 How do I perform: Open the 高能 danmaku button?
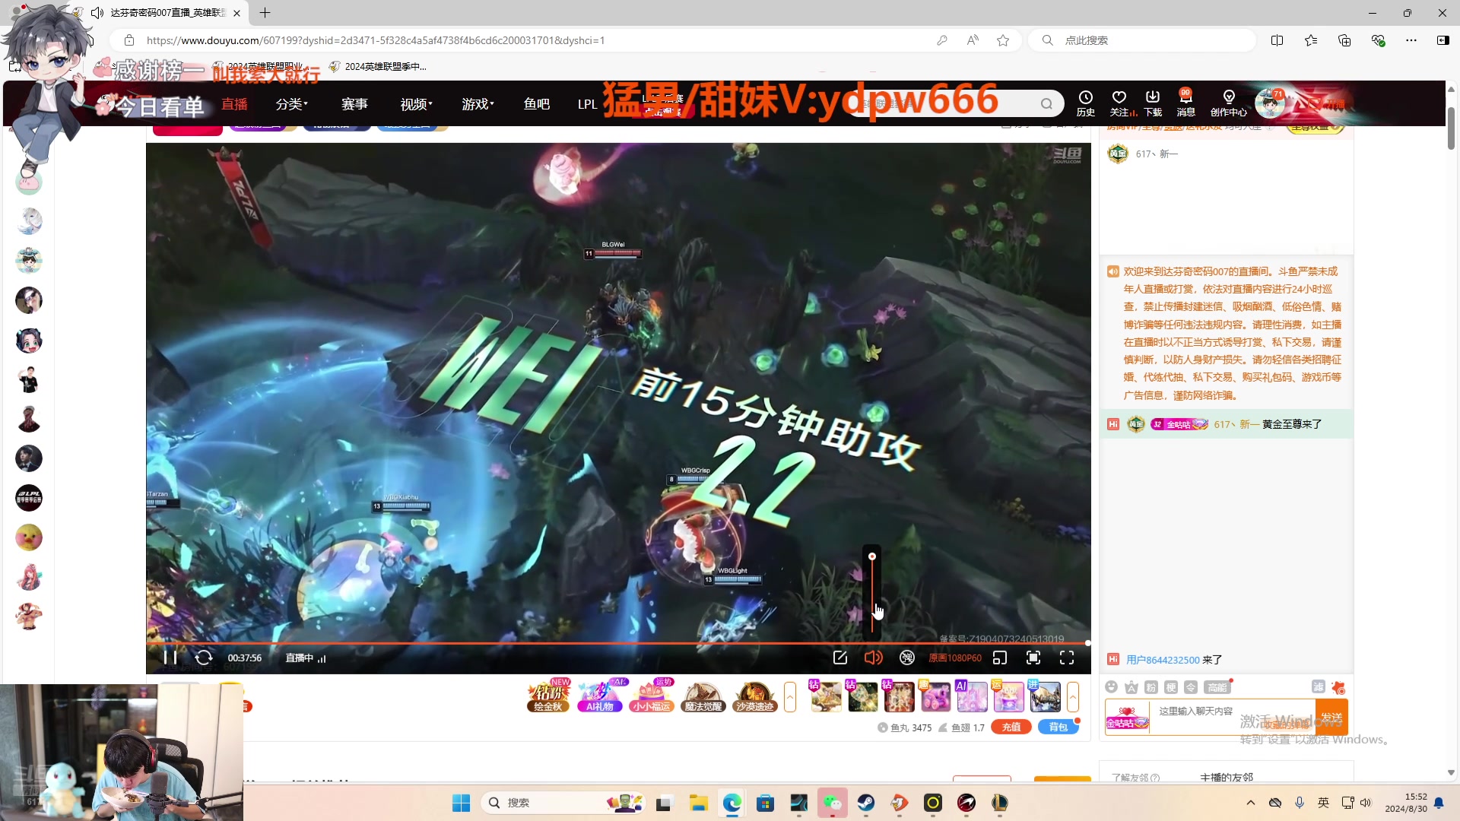click(x=1217, y=687)
